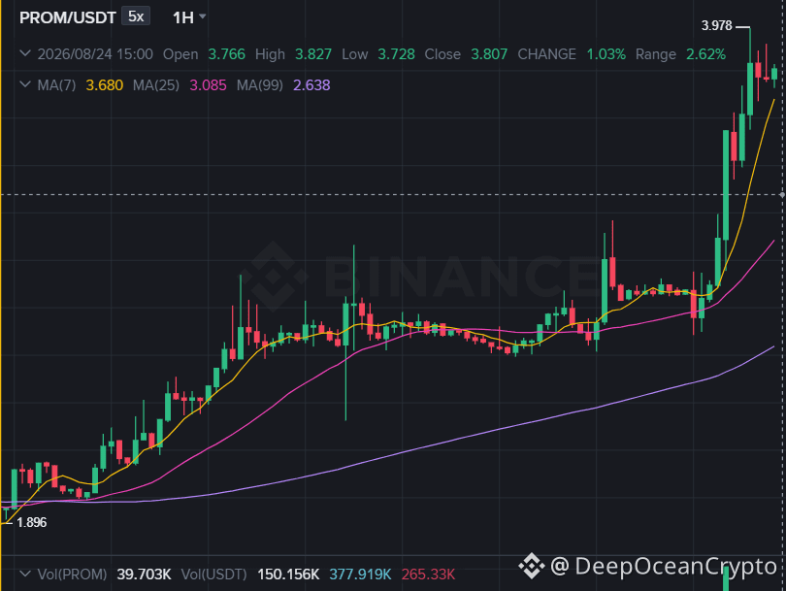Image resolution: width=786 pixels, height=591 pixels.
Task: Click the MA(99) value 2.638
Action: click(311, 85)
